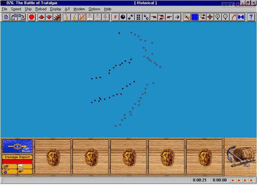Click the down scroll arrow in status bar
257x185 pixels.
click(251, 180)
